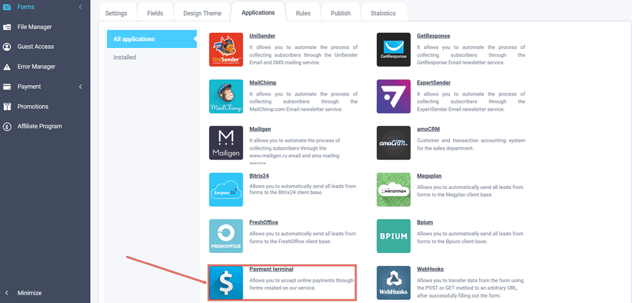Open the Megaplan title link
The height and width of the screenshot is (303, 632).
(x=432, y=176)
